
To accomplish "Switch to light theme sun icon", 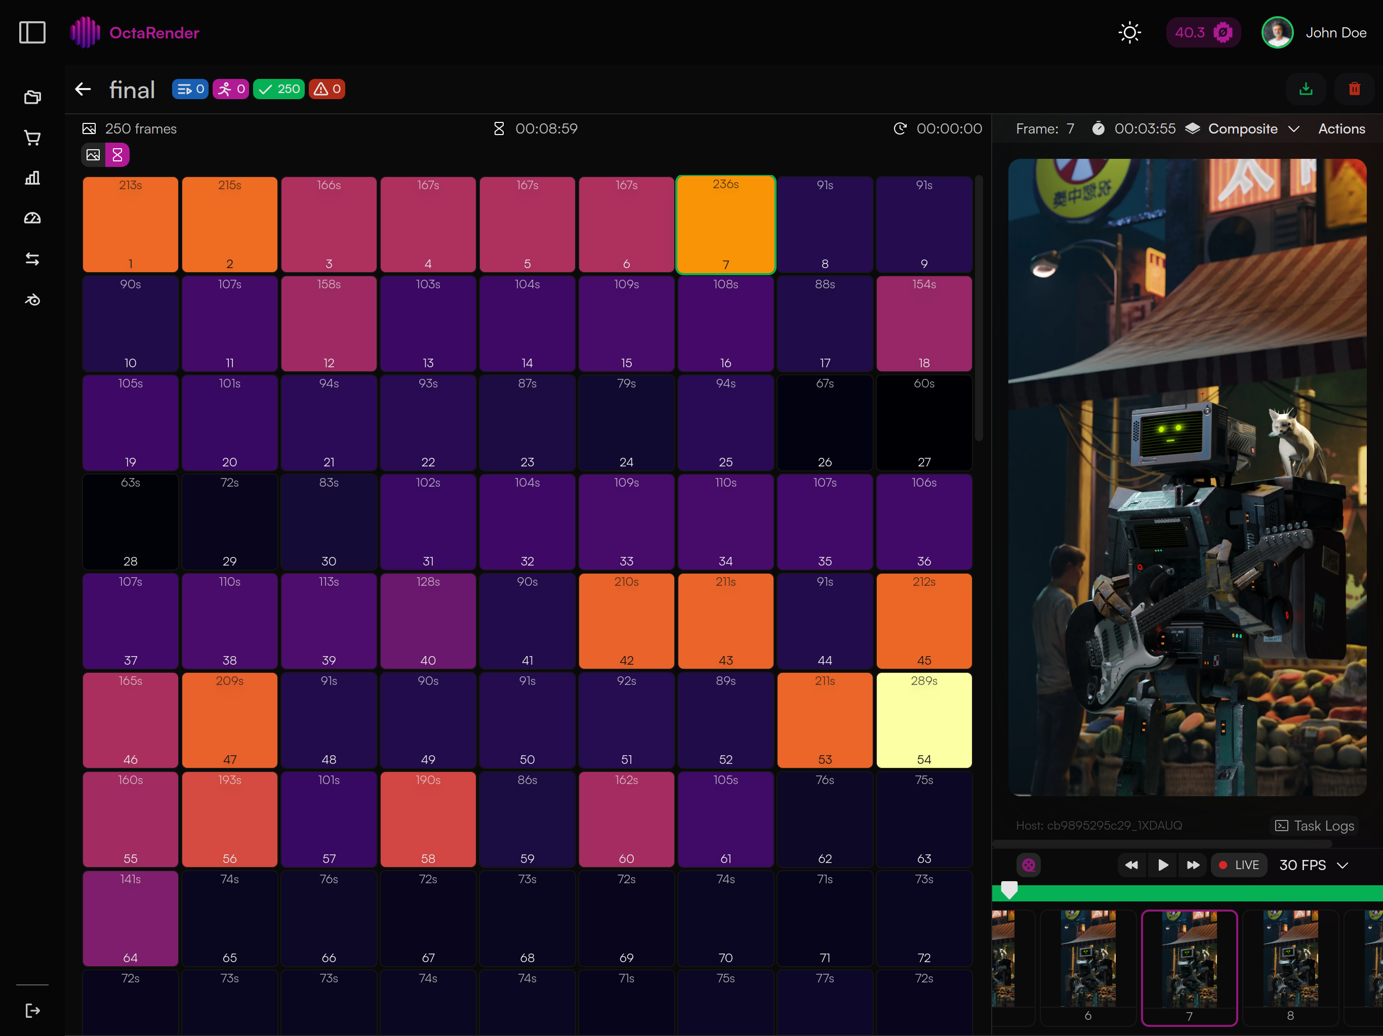I will coord(1129,32).
